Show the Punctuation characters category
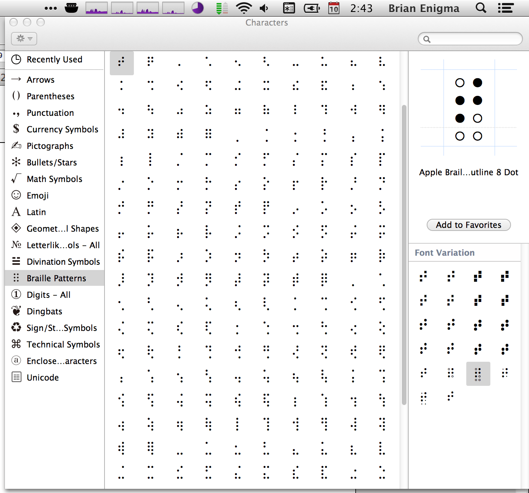 tap(55, 113)
